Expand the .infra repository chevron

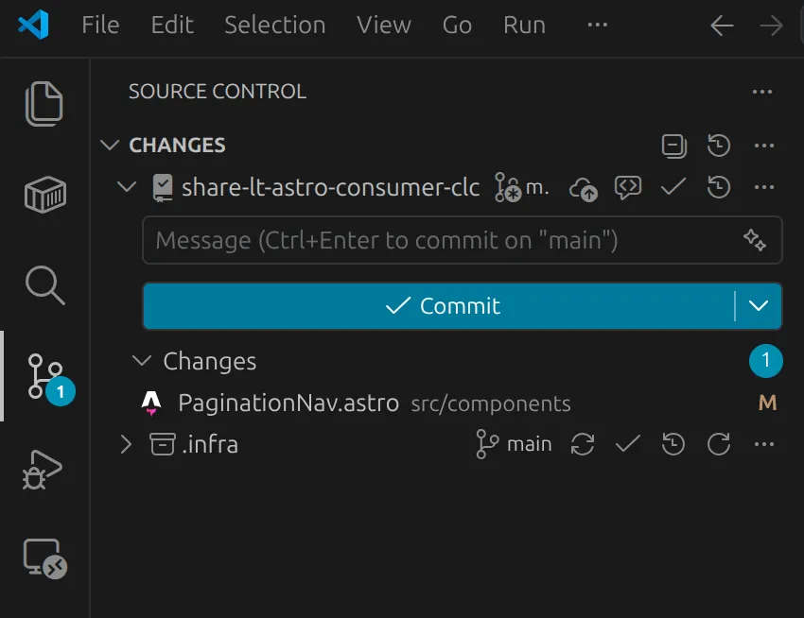click(x=126, y=444)
